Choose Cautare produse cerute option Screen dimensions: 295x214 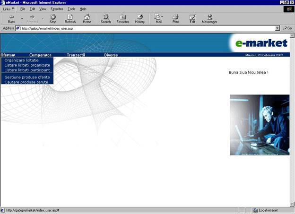coord(26,82)
